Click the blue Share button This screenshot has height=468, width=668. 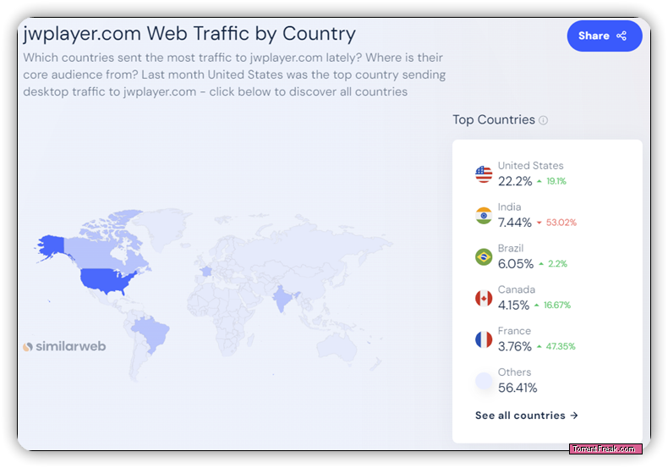tap(604, 36)
